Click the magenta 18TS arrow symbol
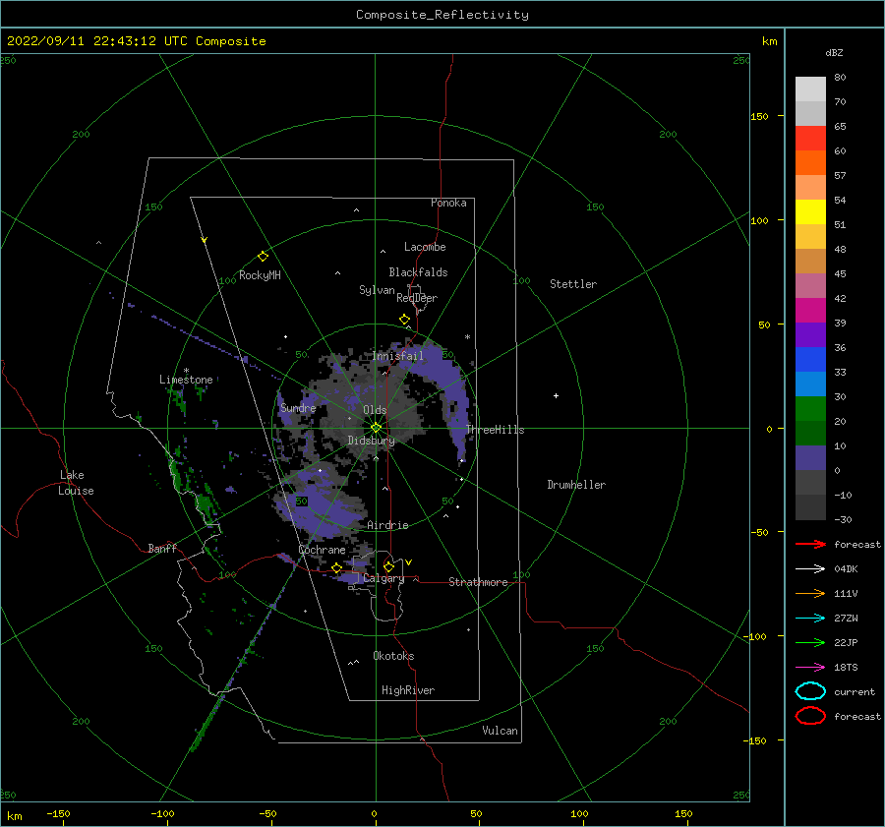The width and height of the screenshot is (885, 827). 810,668
